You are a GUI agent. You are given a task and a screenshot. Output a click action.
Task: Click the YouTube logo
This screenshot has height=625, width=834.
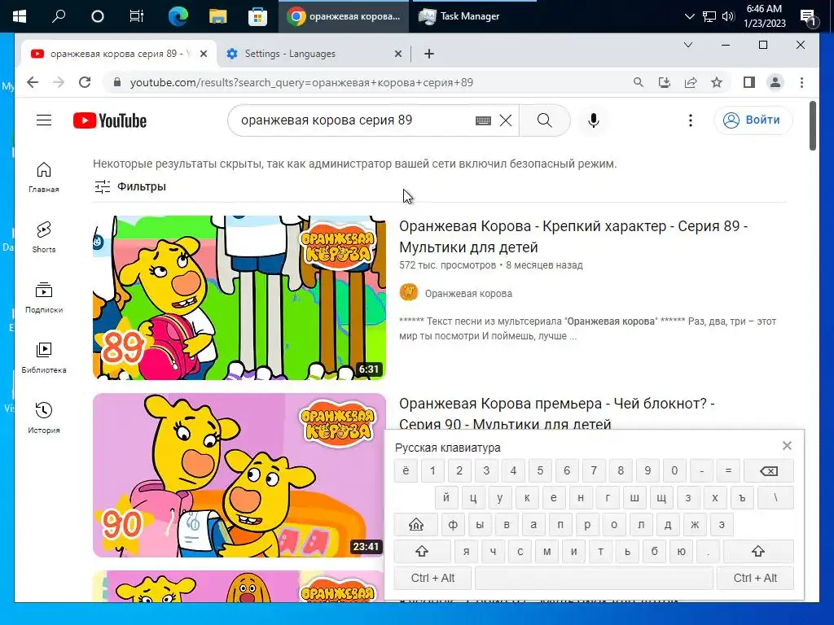(x=110, y=120)
